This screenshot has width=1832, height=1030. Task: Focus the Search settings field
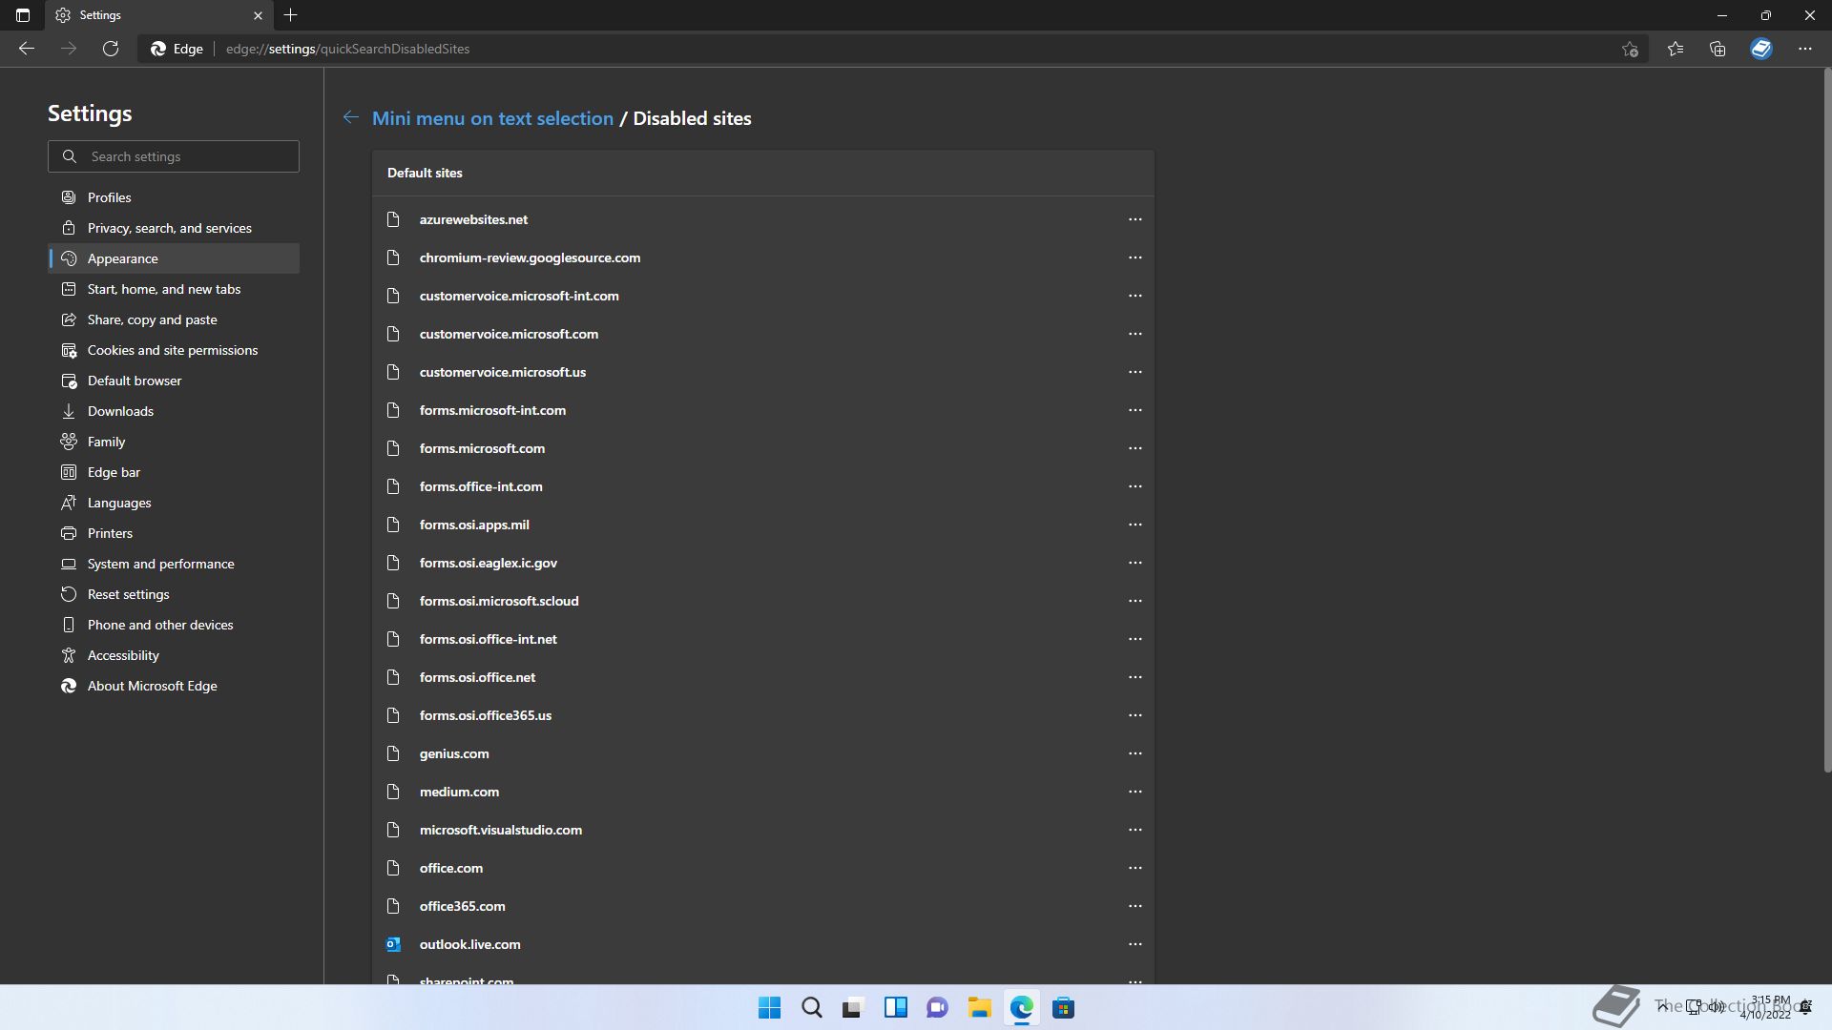[x=174, y=156]
